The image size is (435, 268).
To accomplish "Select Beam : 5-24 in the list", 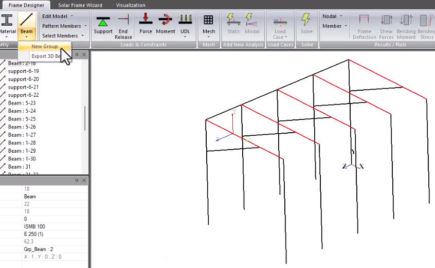I will point(22,111).
